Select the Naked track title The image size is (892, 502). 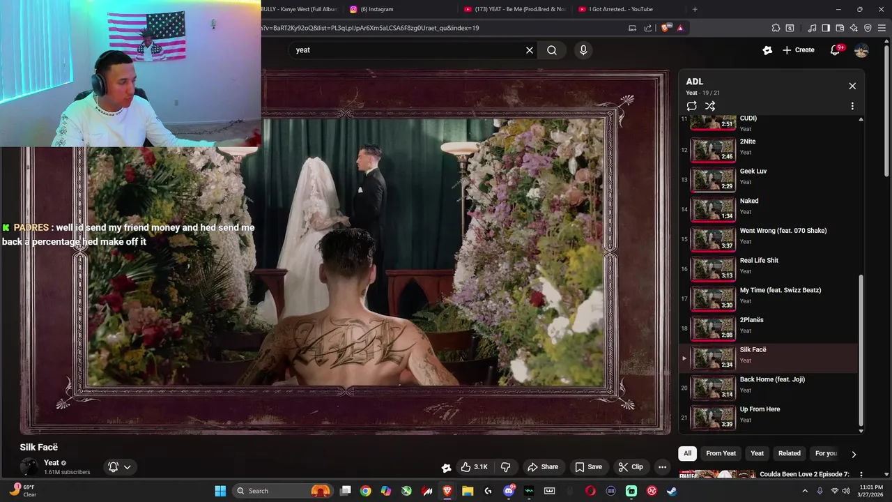pyautogui.click(x=749, y=201)
